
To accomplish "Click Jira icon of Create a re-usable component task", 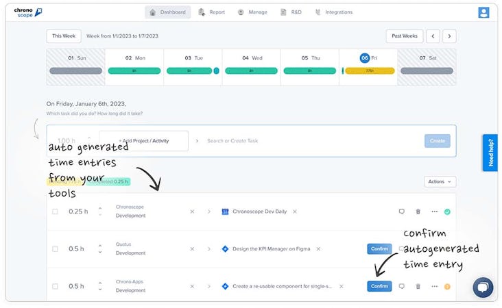I will (225, 286).
